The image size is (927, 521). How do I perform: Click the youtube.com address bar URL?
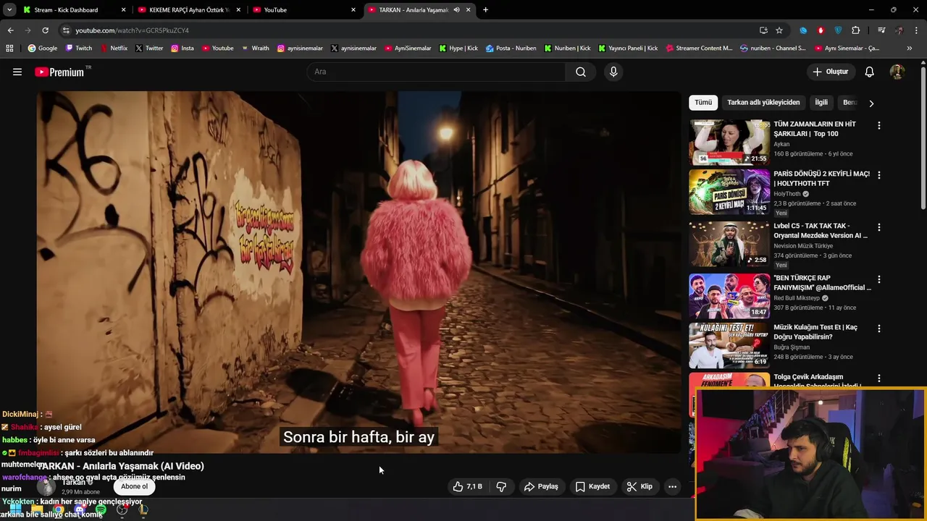133,30
